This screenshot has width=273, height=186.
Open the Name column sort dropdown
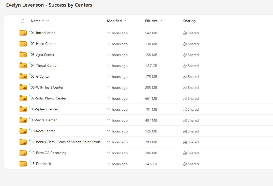tap(47, 21)
